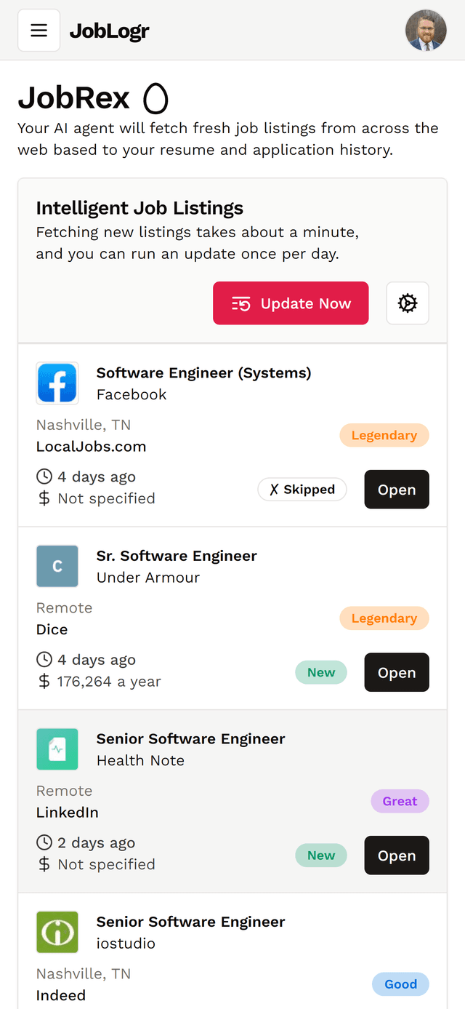The image size is (465, 1009).
Task: Open the Health Note job listing
Action: click(397, 856)
